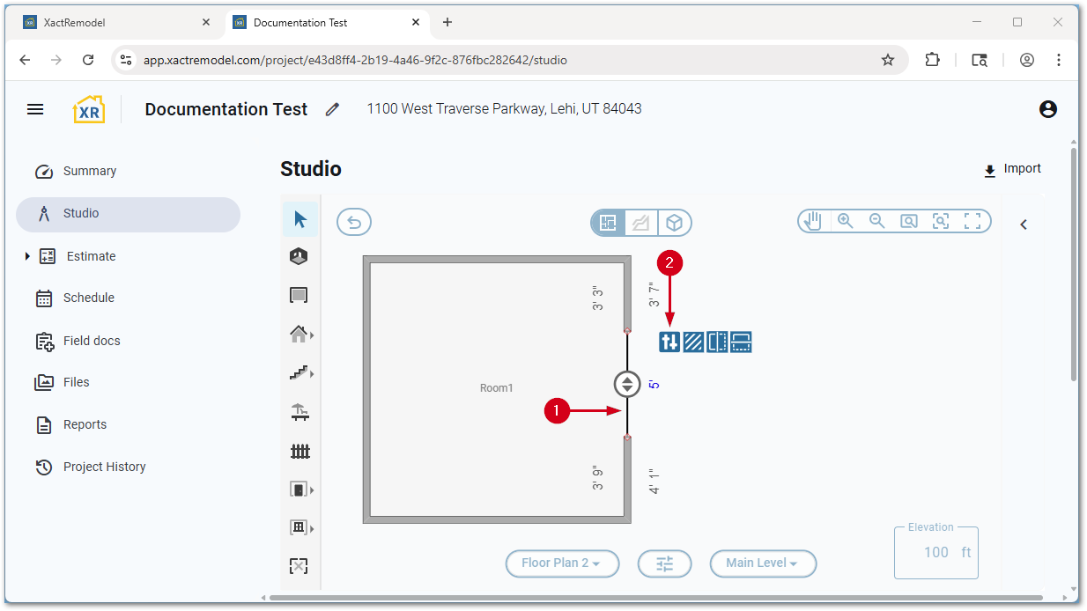The width and height of the screenshot is (1087, 611).
Task: Click the Elevation input field
Action: (x=935, y=553)
